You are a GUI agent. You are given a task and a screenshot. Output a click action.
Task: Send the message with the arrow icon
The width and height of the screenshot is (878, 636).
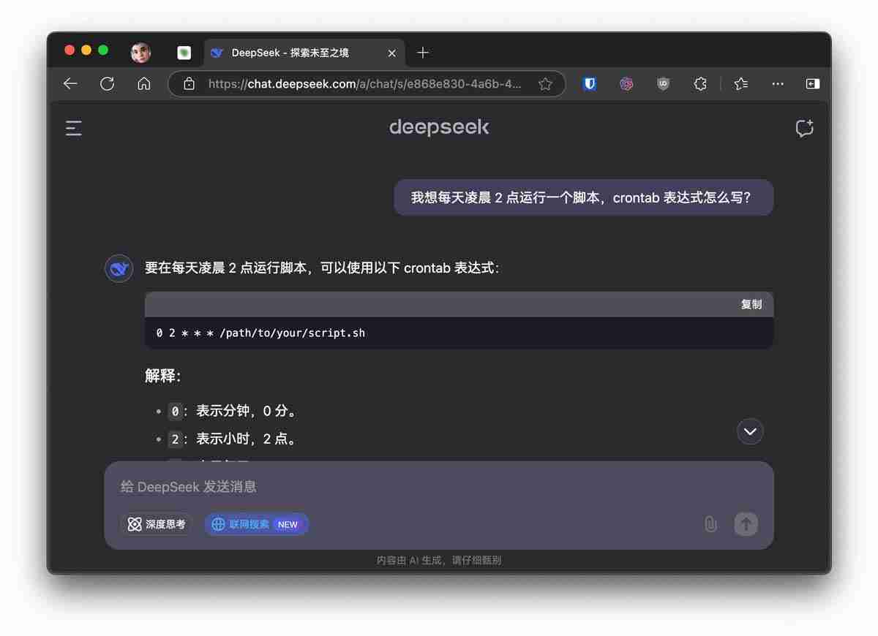tap(746, 524)
